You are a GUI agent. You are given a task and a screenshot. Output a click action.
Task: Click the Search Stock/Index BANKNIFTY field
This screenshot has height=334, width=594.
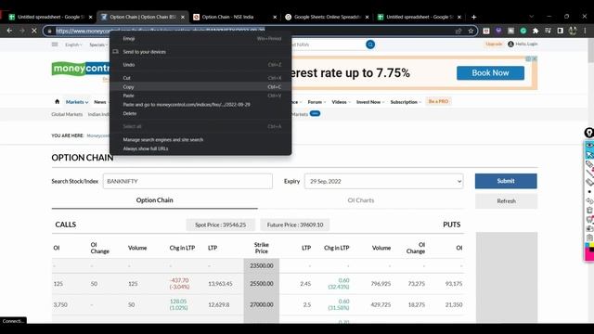coord(187,182)
